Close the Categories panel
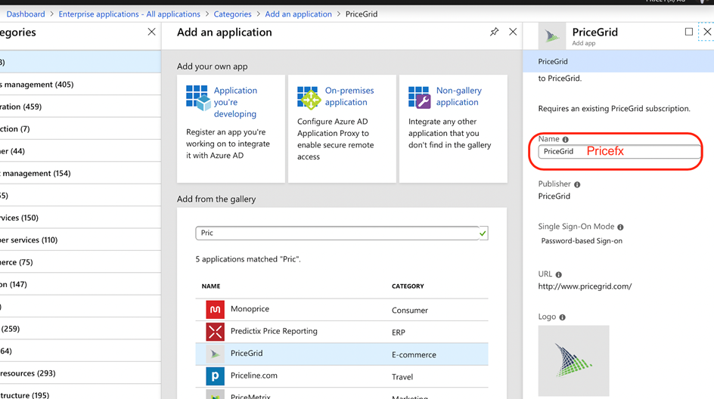The image size is (714, 399). point(151,32)
